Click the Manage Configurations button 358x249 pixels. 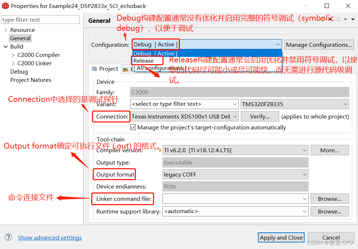(x=319, y=45)
